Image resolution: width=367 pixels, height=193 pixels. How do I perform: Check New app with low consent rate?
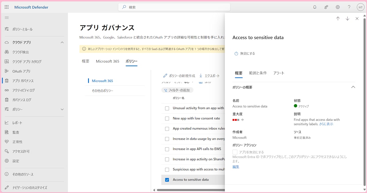(x=167, y=119)
